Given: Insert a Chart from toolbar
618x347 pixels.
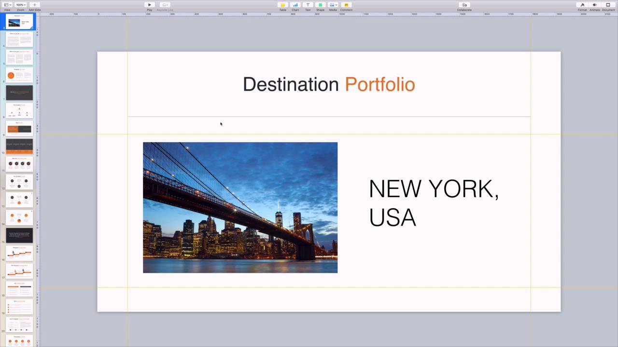Looking at the screenshot, I should pyautogui.click(x=295, y=5).
